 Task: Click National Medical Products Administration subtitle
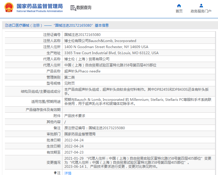pyautogui.click(x=40, y=11)
